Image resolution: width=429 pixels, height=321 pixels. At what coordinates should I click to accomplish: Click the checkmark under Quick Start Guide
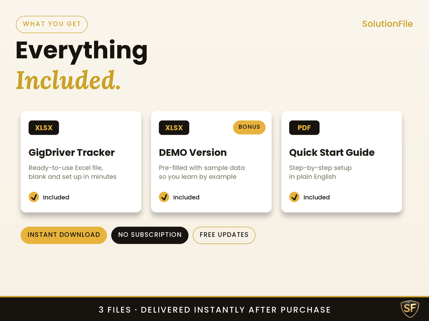294,197
